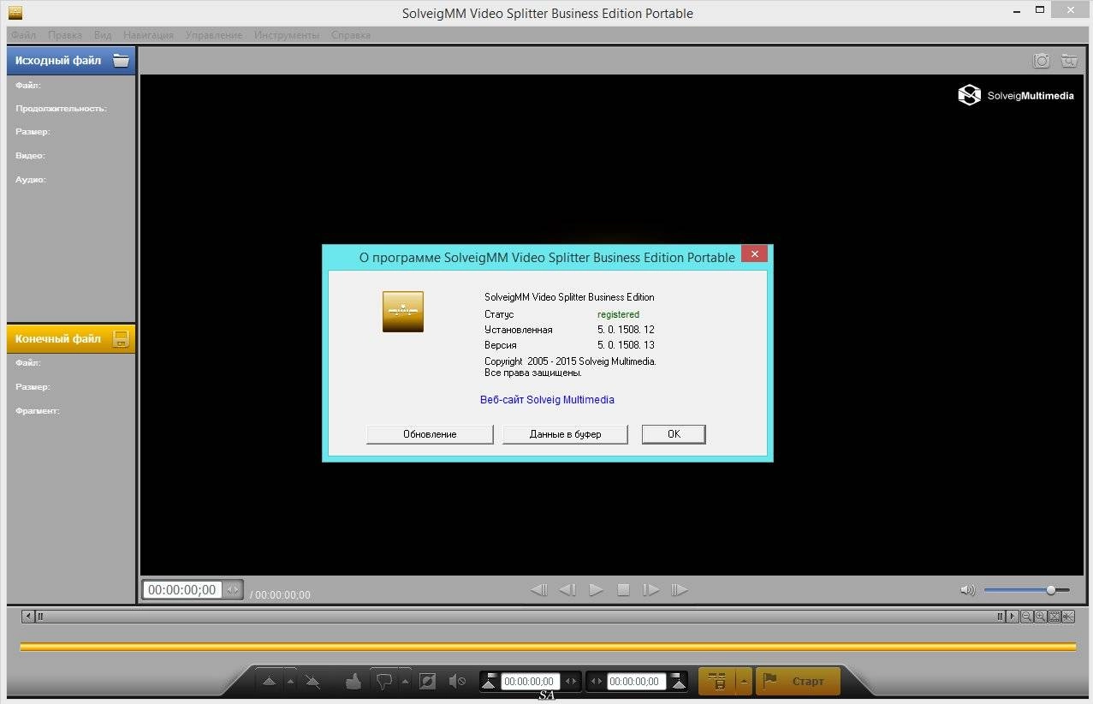
Task: Open the Управление menu
Action: click(212, 35)
